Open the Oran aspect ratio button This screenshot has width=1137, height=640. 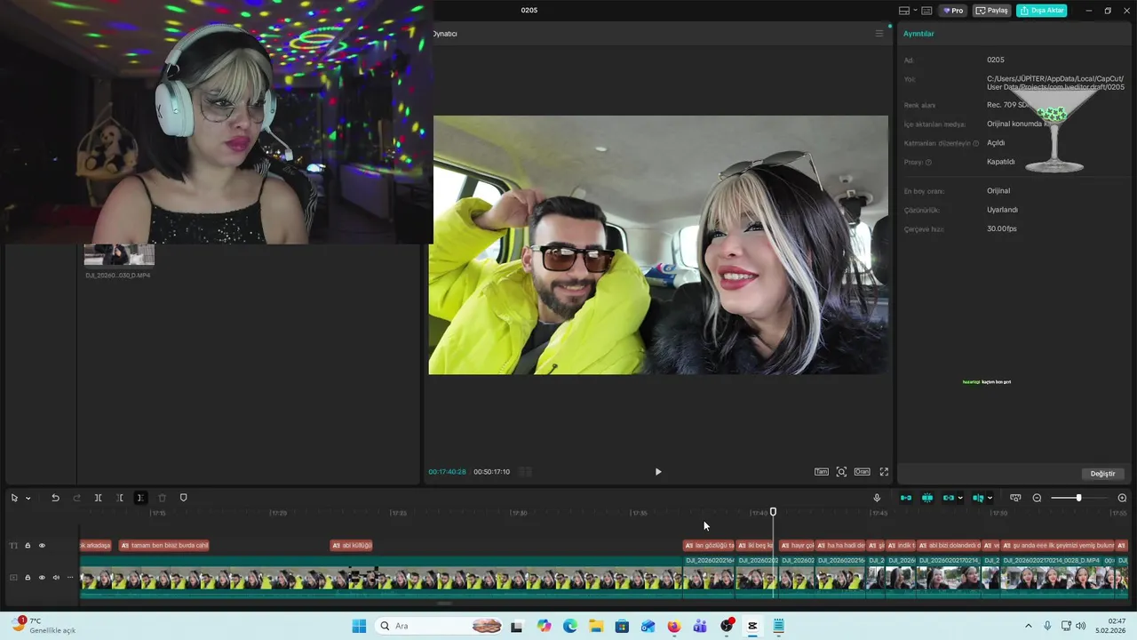pos(862,472)
